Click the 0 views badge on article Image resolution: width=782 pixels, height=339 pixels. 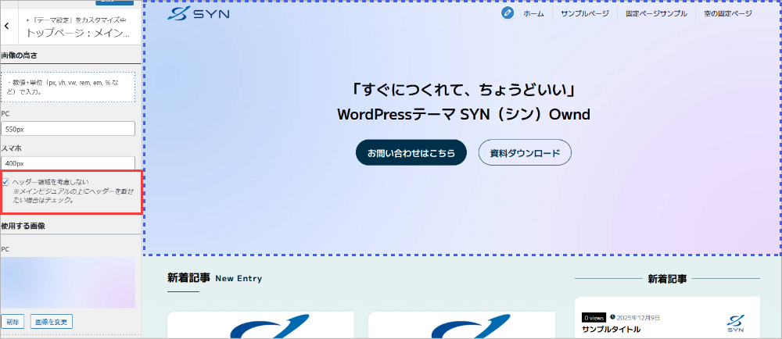click(x=594, y=318)
